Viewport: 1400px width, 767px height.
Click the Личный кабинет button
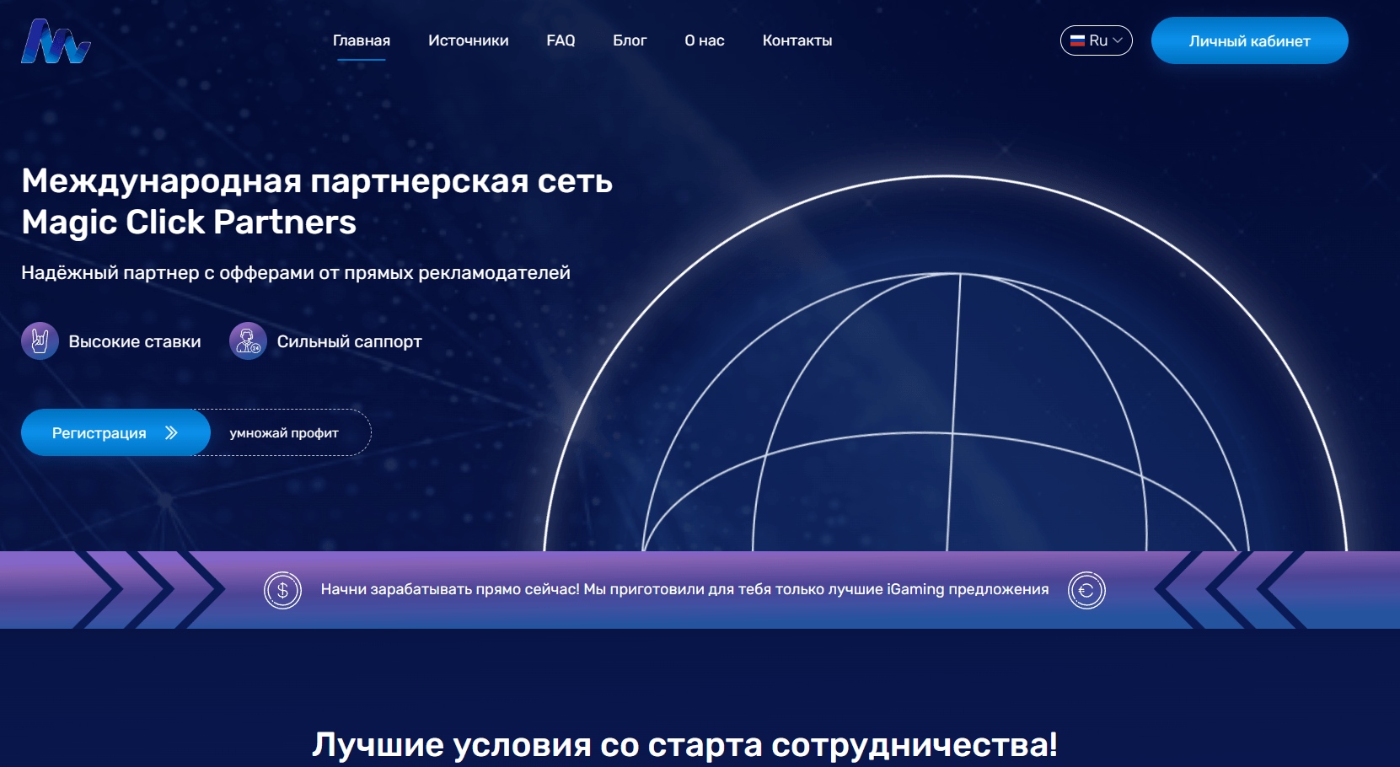tap(1249, 40)
